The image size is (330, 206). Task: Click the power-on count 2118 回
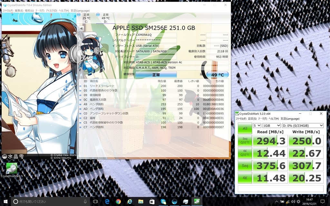pyautogui.click(x=218, y=51)
